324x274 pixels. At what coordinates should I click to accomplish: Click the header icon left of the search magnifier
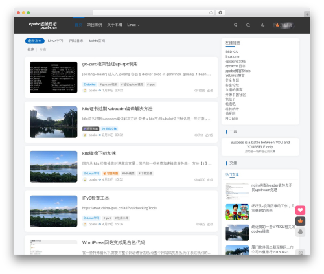pyautogui.click(x=235, y=25)
